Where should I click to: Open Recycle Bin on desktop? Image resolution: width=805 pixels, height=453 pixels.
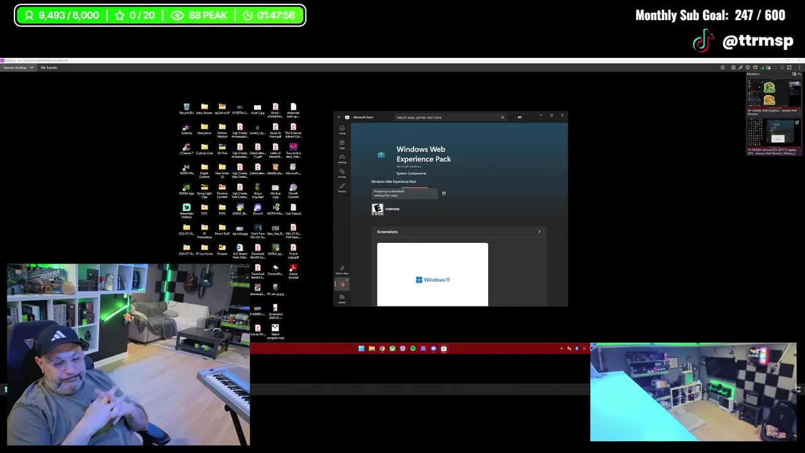(x=186, y=109)
